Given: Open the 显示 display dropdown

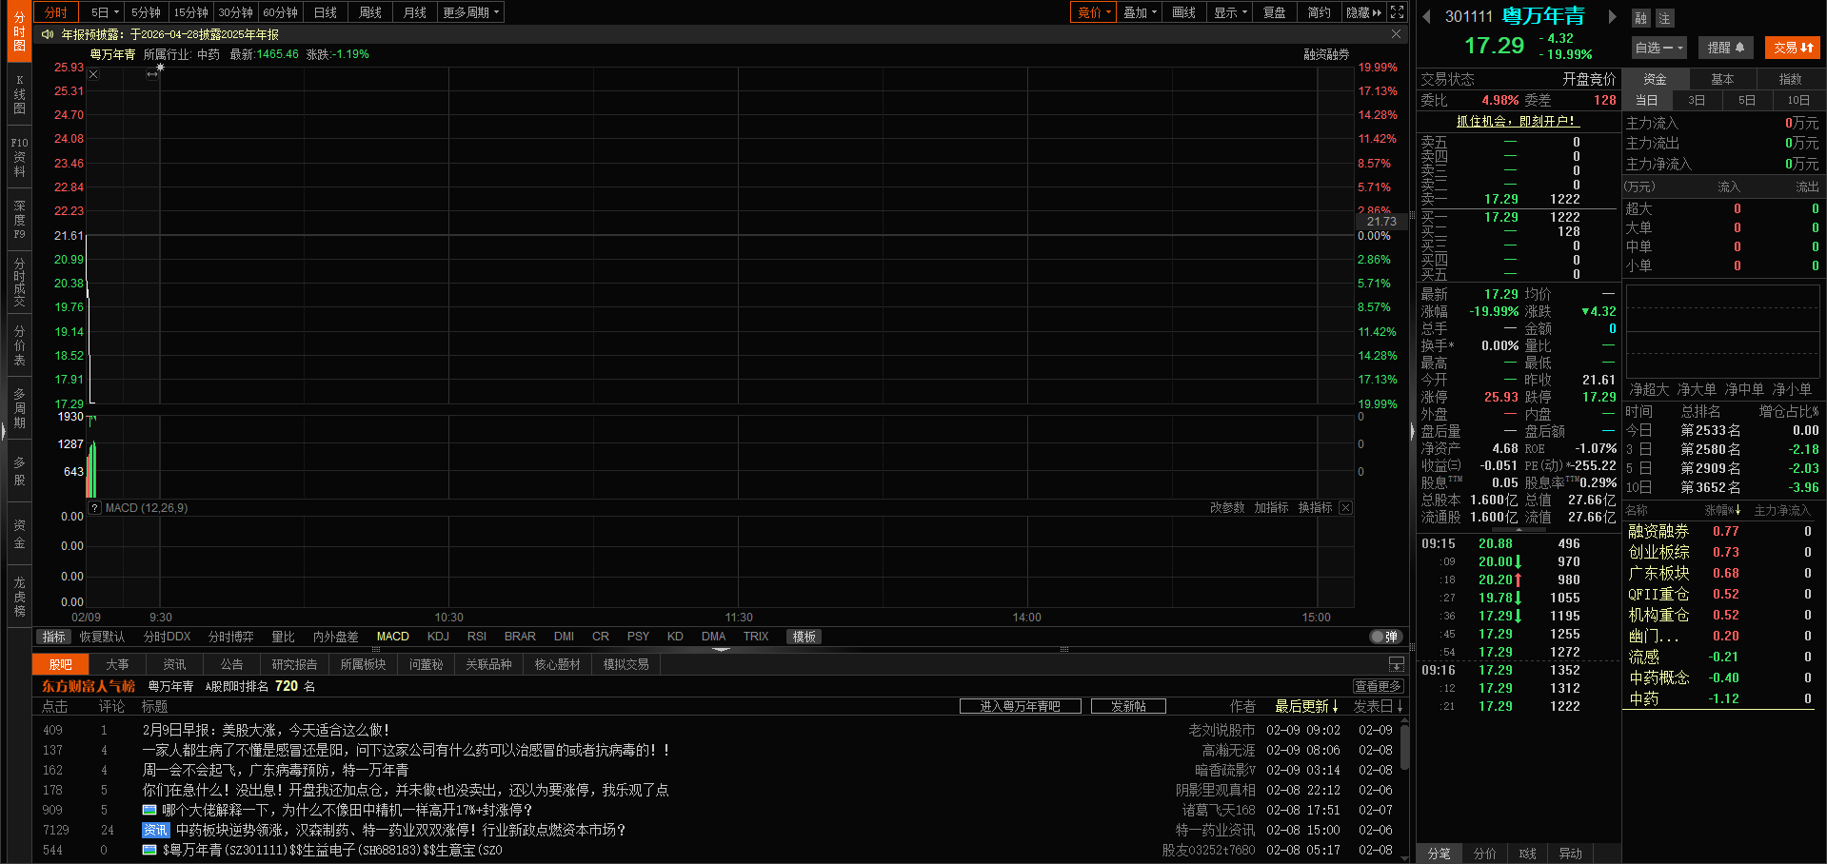Looking at the screenshot, I should [1230, 12].
